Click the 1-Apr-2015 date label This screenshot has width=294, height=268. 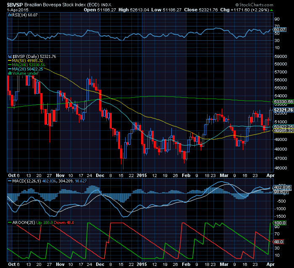point(18,10)
